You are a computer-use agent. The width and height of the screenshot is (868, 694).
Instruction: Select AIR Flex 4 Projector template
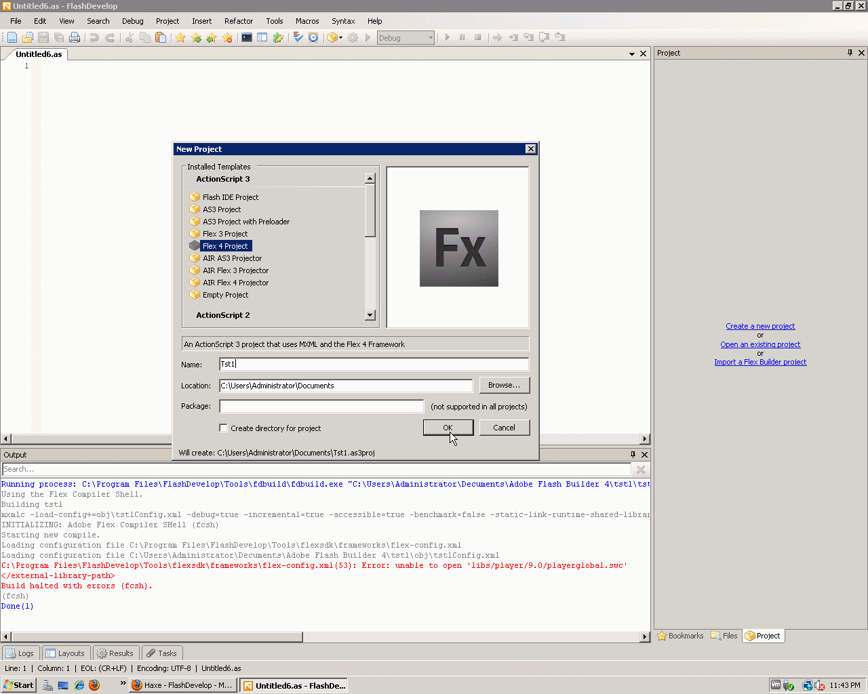[x=235, y=283]
